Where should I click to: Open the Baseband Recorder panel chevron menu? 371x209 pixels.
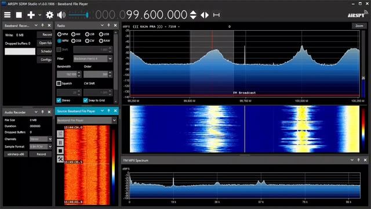click(x=36, y=26)
